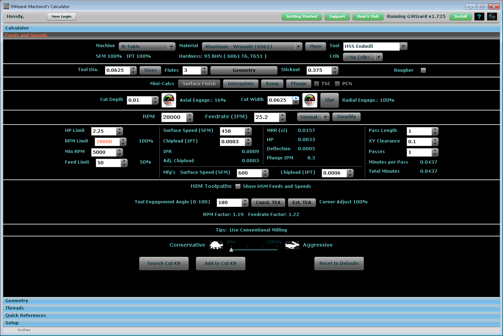This screenshot has width=503, height=336.
Task: Open help with the question mark icon
Action: (479, 17)
